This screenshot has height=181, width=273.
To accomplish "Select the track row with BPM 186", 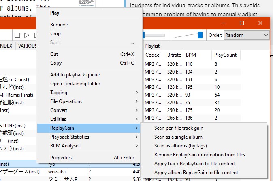I will [x=192, y=118].
